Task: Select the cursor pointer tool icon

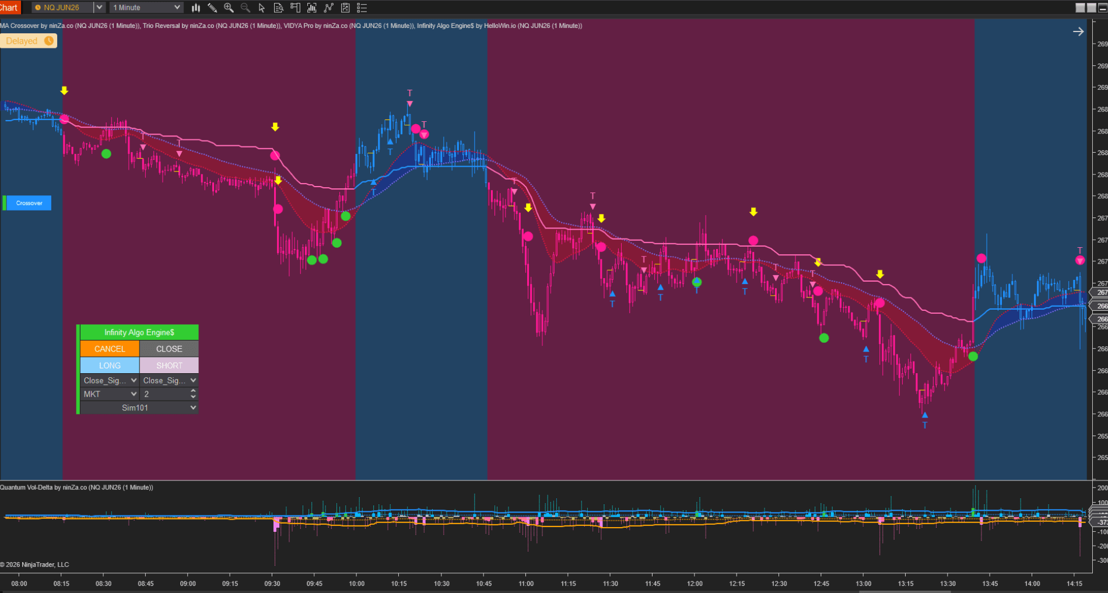Action: click(262, 8)
